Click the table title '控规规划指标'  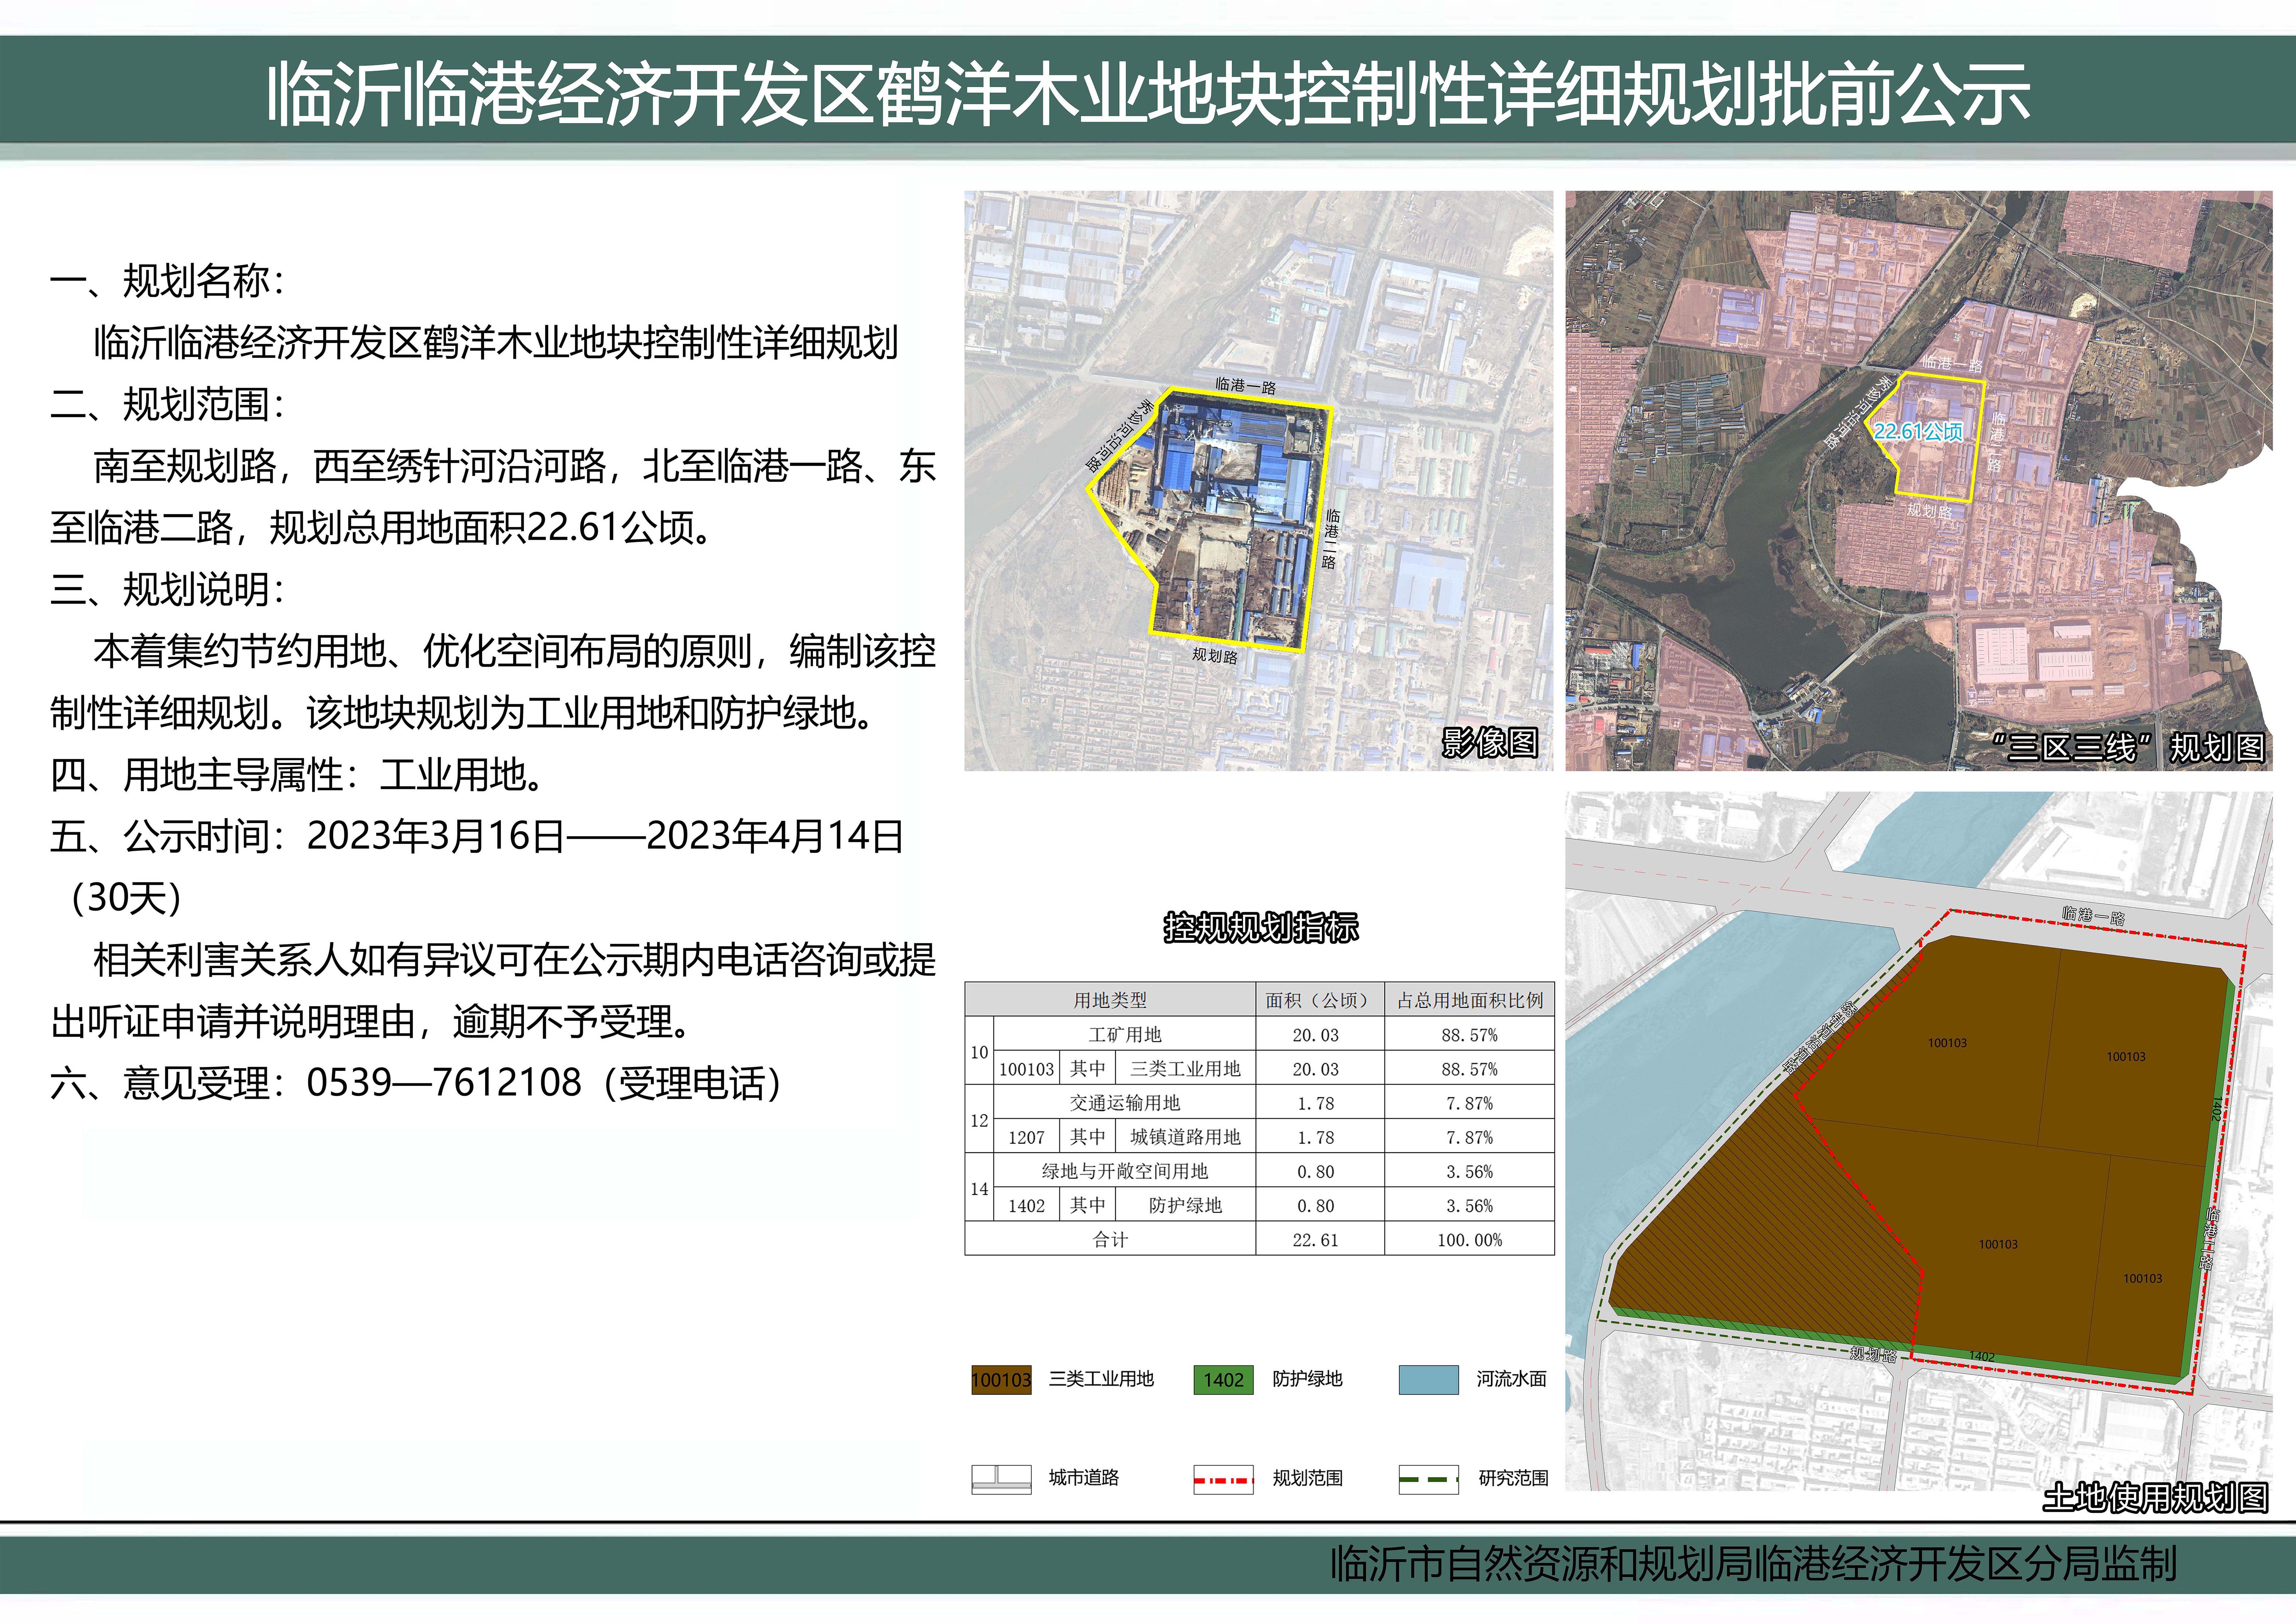point(1261,928)
